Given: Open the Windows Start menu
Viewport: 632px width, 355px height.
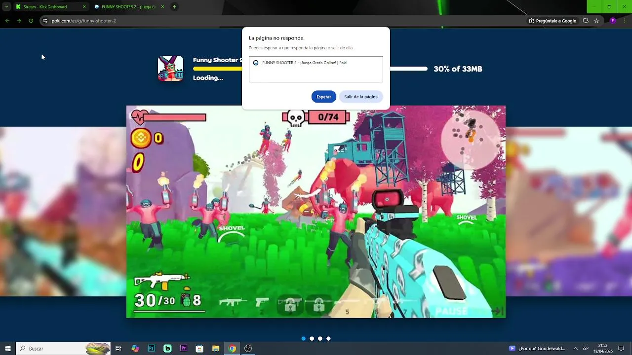Looking at the screenshot, I should [8, 349].
